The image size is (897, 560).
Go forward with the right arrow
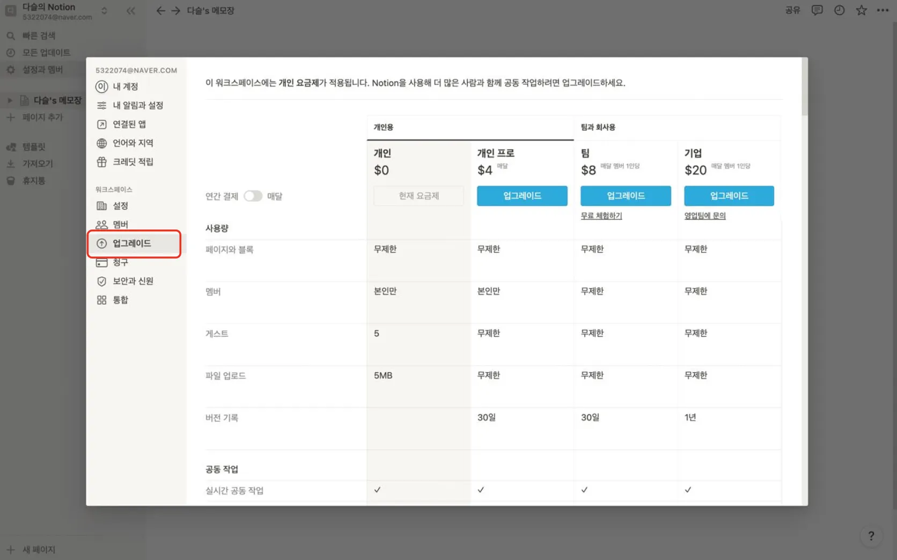(176, 11)
